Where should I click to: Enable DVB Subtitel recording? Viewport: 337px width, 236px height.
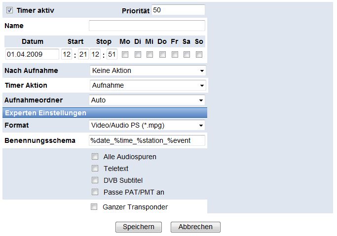(95, 180)
